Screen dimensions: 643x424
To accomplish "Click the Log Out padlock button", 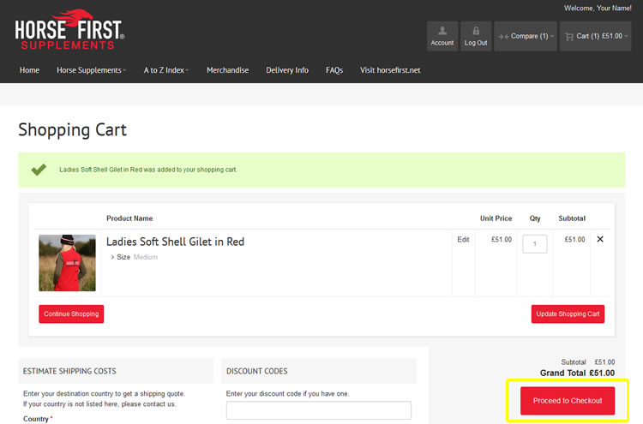I will (x=476, y=36).
